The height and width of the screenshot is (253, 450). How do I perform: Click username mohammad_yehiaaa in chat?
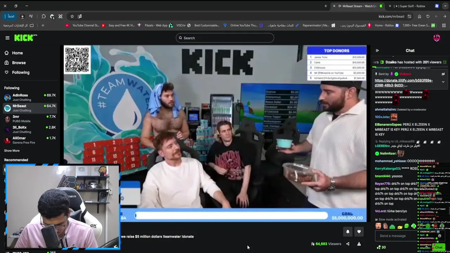tap(390, 161)
